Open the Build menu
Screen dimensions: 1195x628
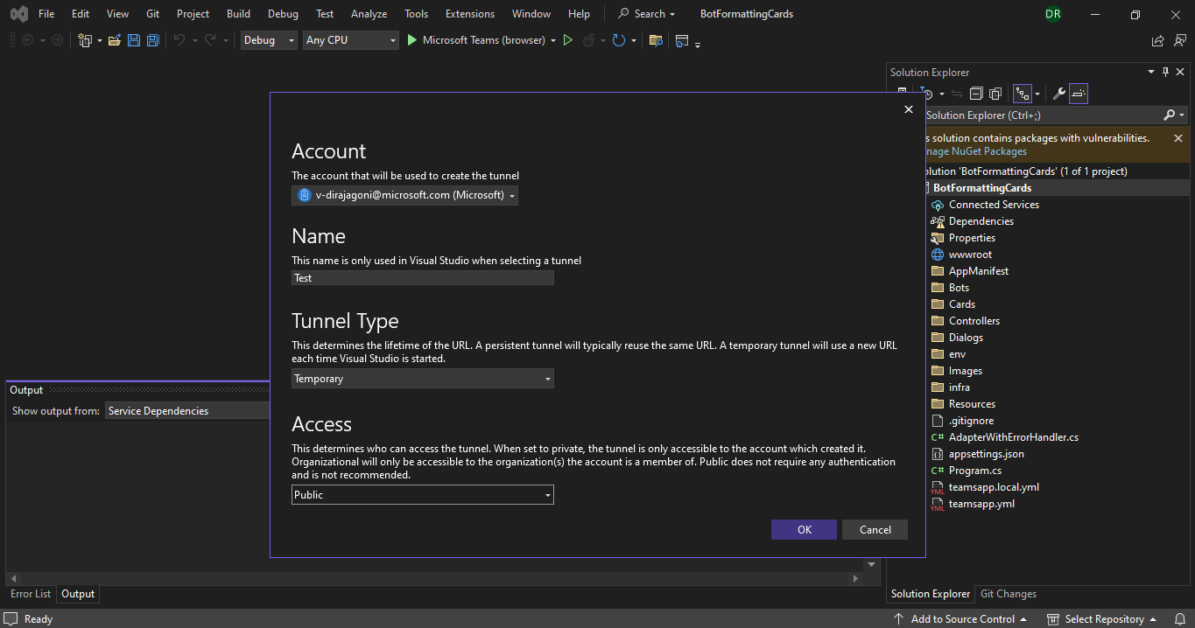click(238, 14)
